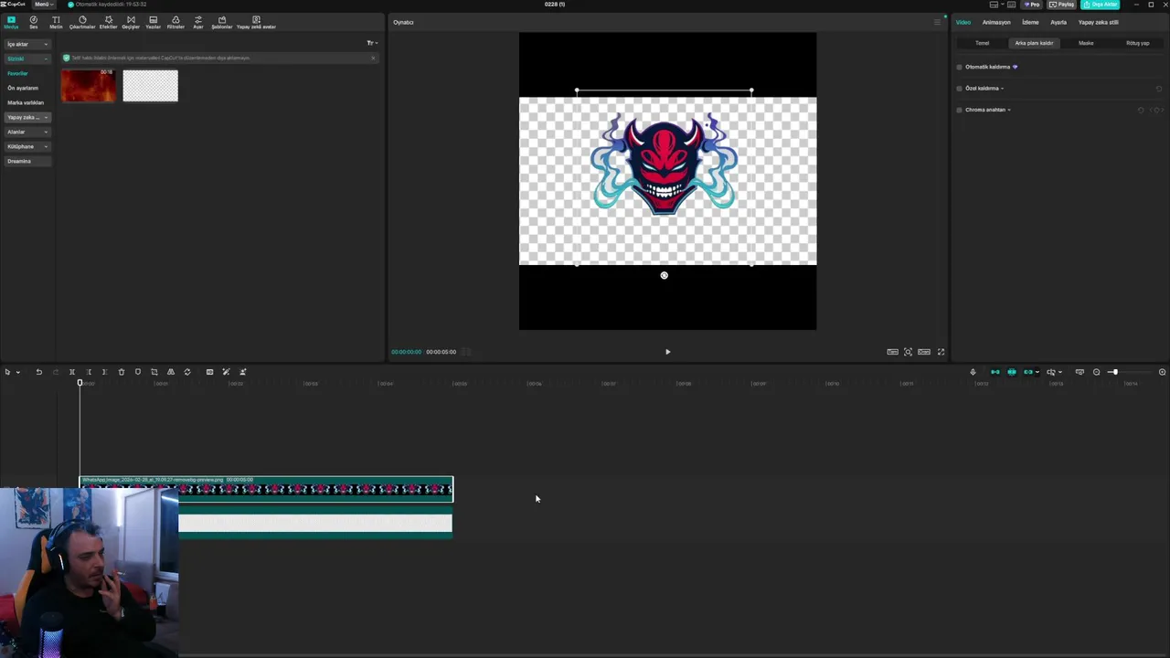
Task: Click the delete trash icon in timeline toolbar
Action: [122, 372]
